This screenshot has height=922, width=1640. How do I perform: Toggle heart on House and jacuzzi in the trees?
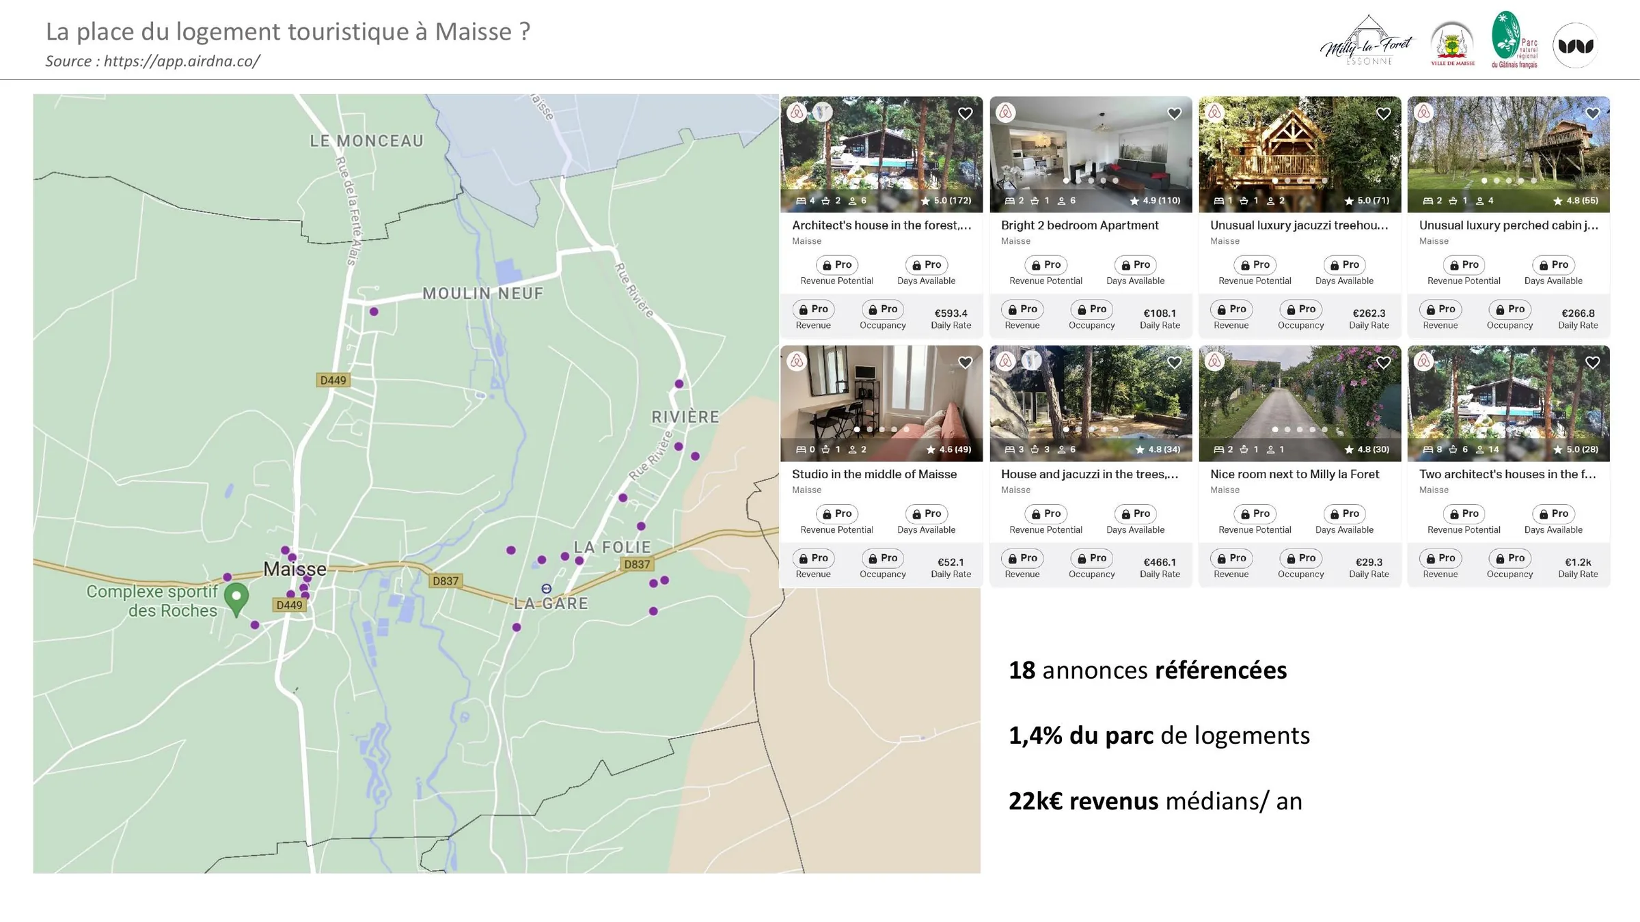[x=1174, y=363]
